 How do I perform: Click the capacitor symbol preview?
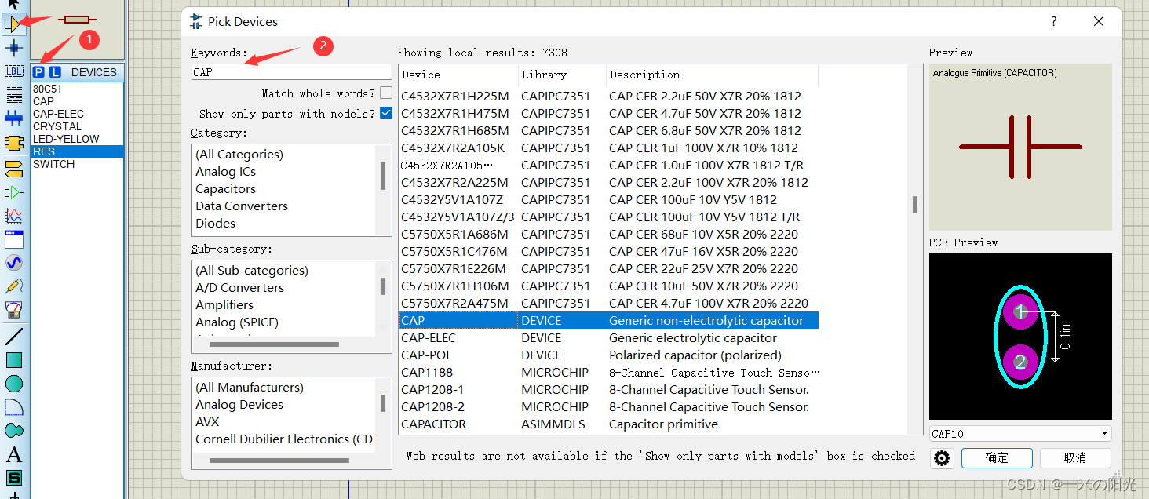point(1020,147)
